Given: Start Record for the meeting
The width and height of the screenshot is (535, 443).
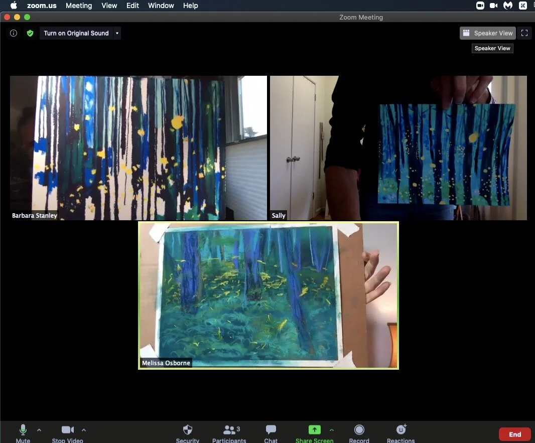Looking at the screenshot, I should pyautogui.click(x=359, y=431).
